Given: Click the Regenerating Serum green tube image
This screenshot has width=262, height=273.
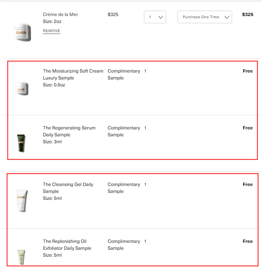Looking at the screenshot, I should tap(21, 143).
